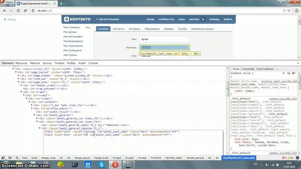The width and height of the screenshot is (301, 169).
Task: Open profile_edit.css source link
Action: 279,81
